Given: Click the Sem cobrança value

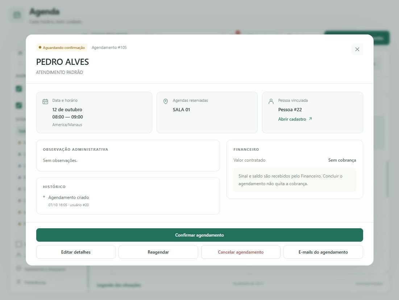Looking at the screenshot, I should (342, 160).
